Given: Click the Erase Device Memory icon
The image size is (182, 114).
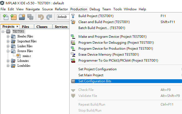Looking at the screenshot, I should 73,55.
